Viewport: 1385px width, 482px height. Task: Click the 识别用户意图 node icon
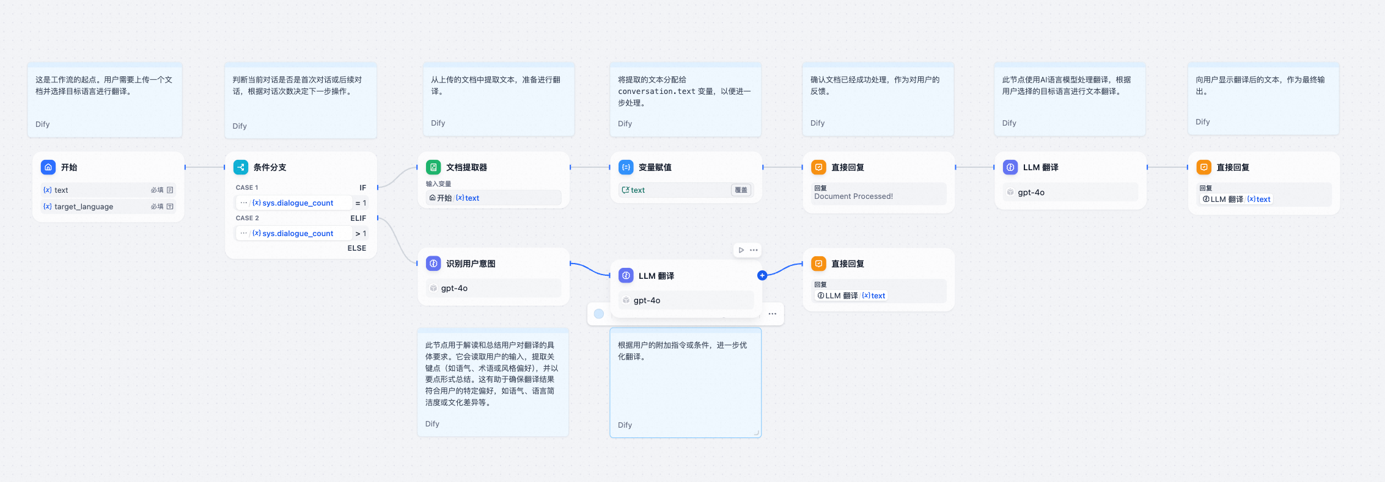[433, 264]
